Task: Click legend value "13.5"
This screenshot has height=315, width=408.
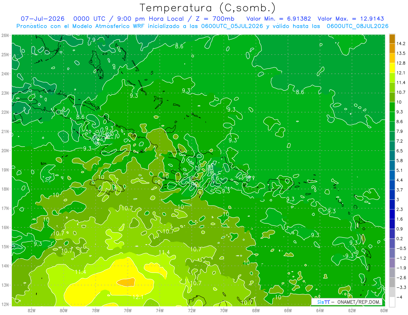Action: (x=401, y=53)
